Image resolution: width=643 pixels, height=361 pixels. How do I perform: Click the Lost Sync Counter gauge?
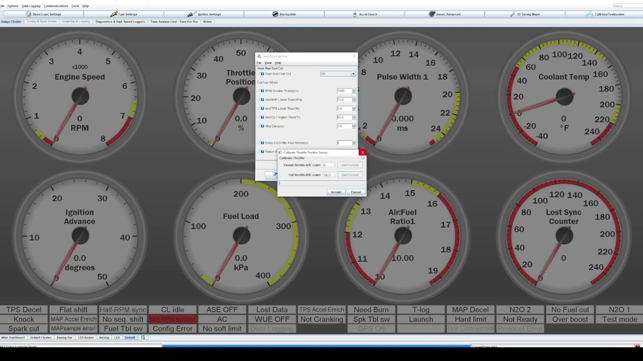(x=564, y=236)
